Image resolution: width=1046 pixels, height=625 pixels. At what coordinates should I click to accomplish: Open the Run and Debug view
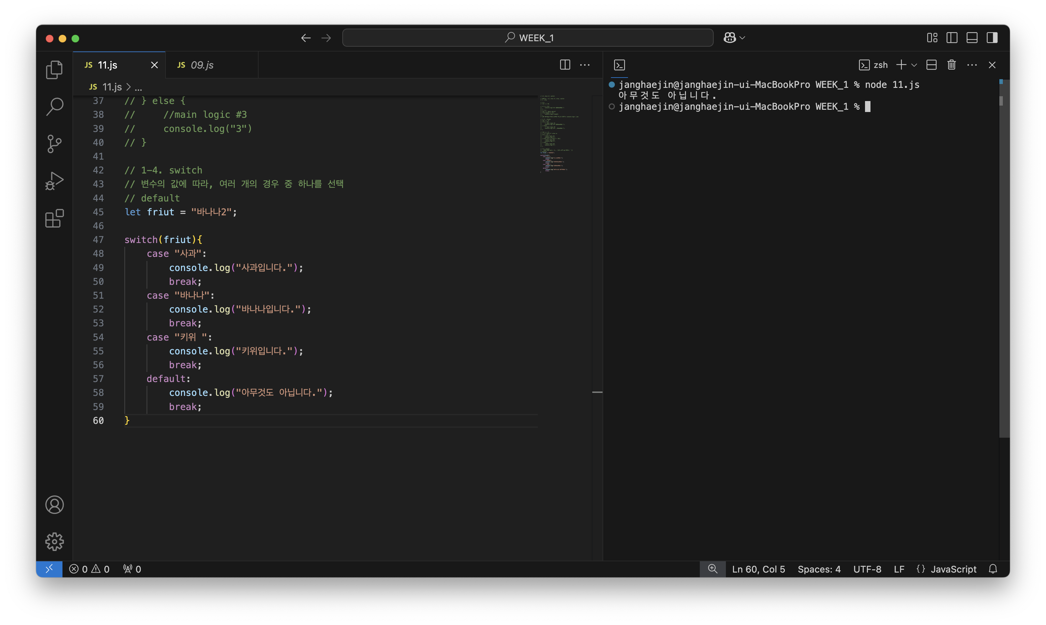click(54, 181)
